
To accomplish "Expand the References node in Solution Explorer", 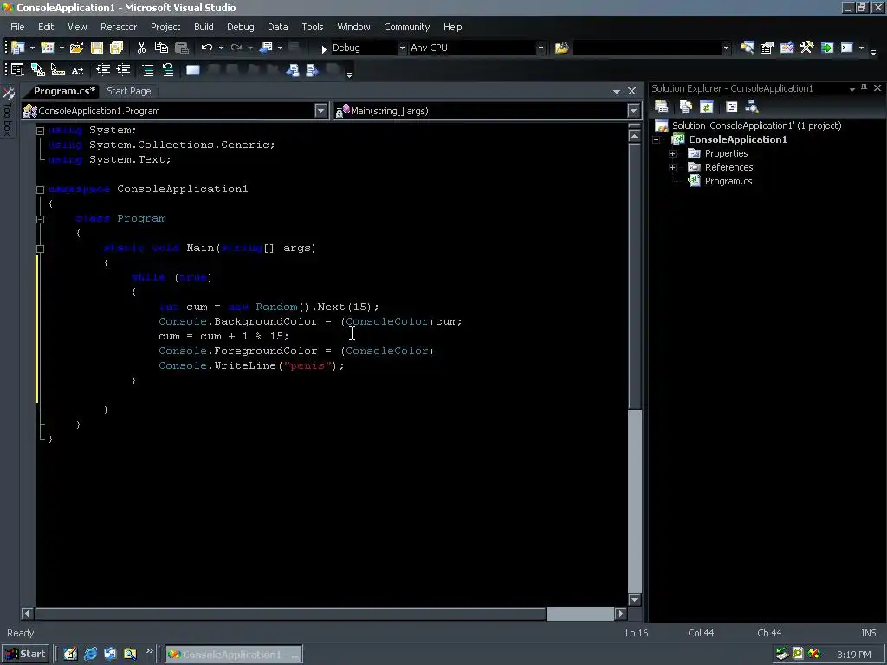I will click(672, 167).
